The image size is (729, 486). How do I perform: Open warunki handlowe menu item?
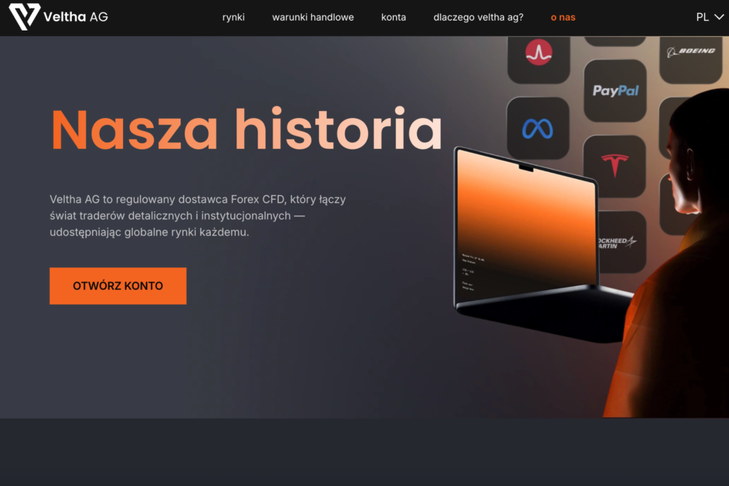click(x=313, y=17)
